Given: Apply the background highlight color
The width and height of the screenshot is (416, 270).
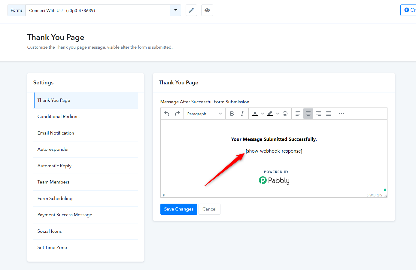Looking at the screenshot, I should 270,114.
